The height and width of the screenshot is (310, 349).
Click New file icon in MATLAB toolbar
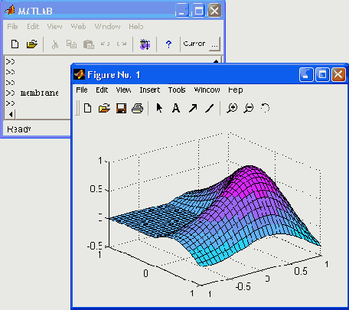pyautogui.click(x=15, y=44)
